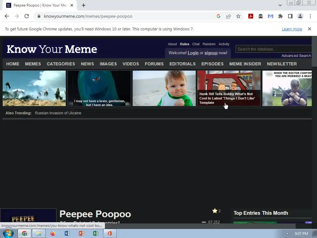Click the signup link
Viewport: 317px width, 238px height.
coord(211,53)
